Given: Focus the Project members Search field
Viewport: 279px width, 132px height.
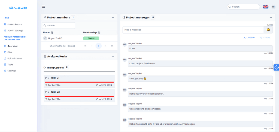Looking at the screenshot, I should [x=59, y=26].
